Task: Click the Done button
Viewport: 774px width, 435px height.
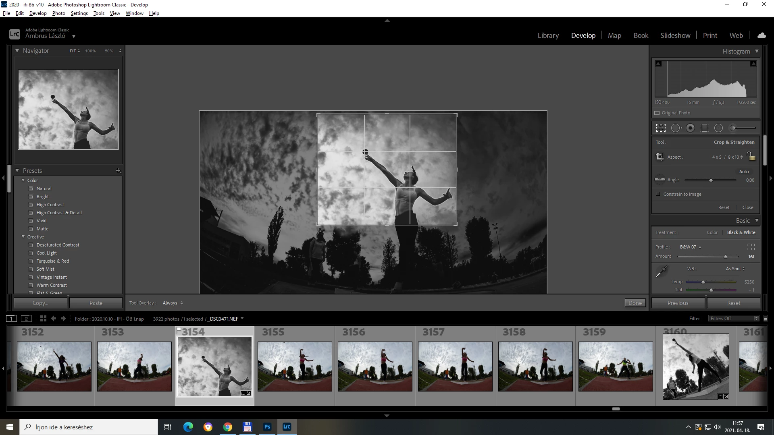Action: pyautogui.click(x=635, y=303)
